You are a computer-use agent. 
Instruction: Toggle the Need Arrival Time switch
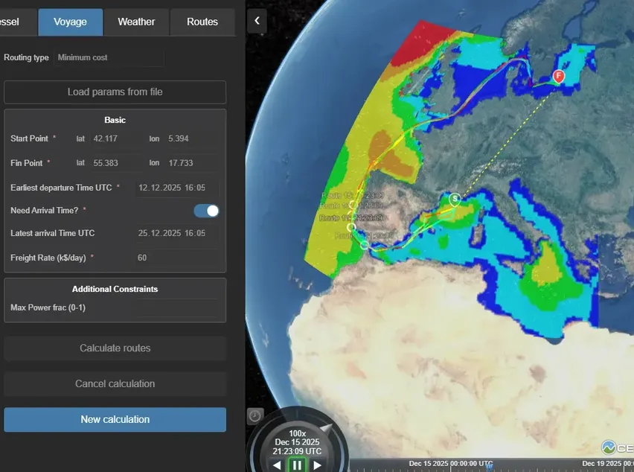(207, 211)
